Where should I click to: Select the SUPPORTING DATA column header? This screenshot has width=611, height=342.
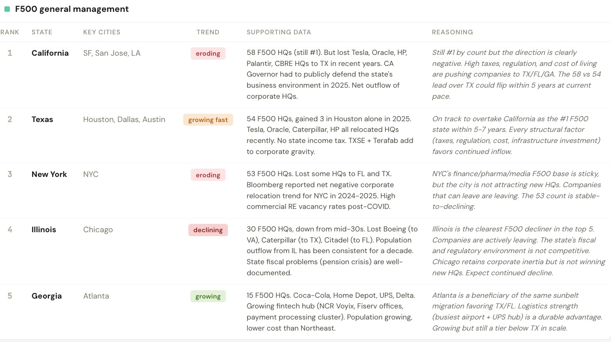pos(279,32)
